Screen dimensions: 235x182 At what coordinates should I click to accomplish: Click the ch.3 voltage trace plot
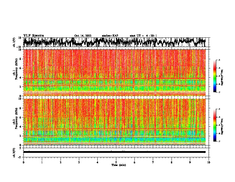tap(116, 153)
